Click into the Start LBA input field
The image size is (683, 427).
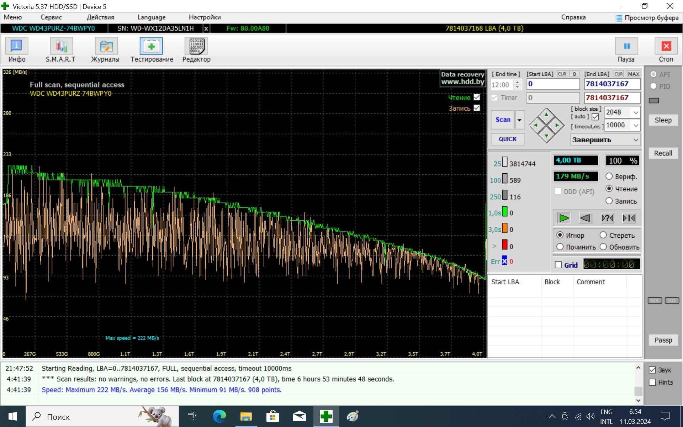pyautogui.click(x=553, y=84)
